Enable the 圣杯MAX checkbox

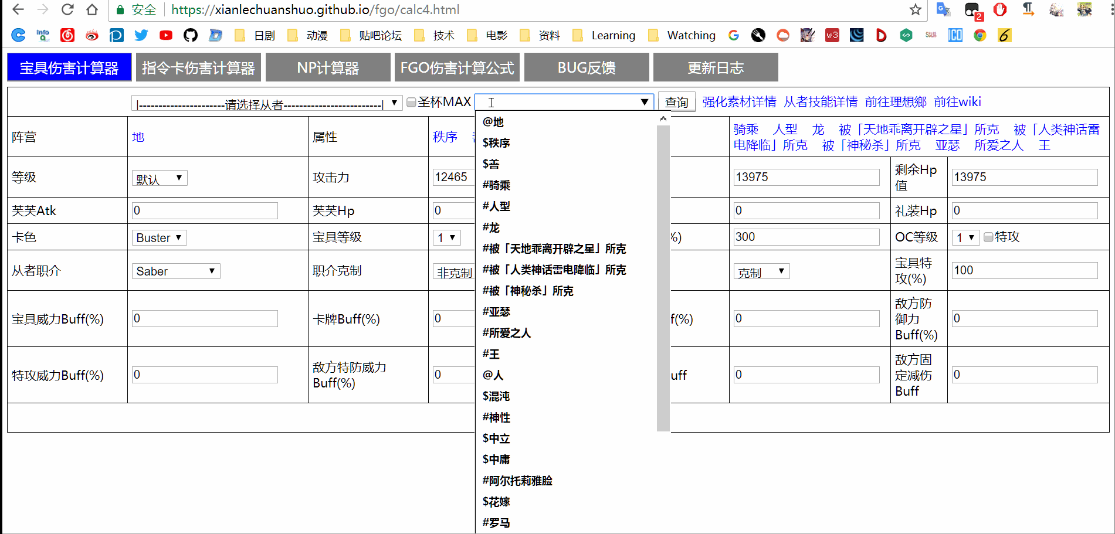point(411,101)
